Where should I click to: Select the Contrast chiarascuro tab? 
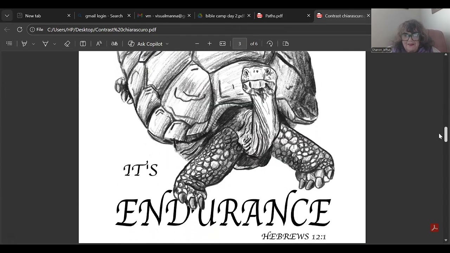(x=343, y=16)
